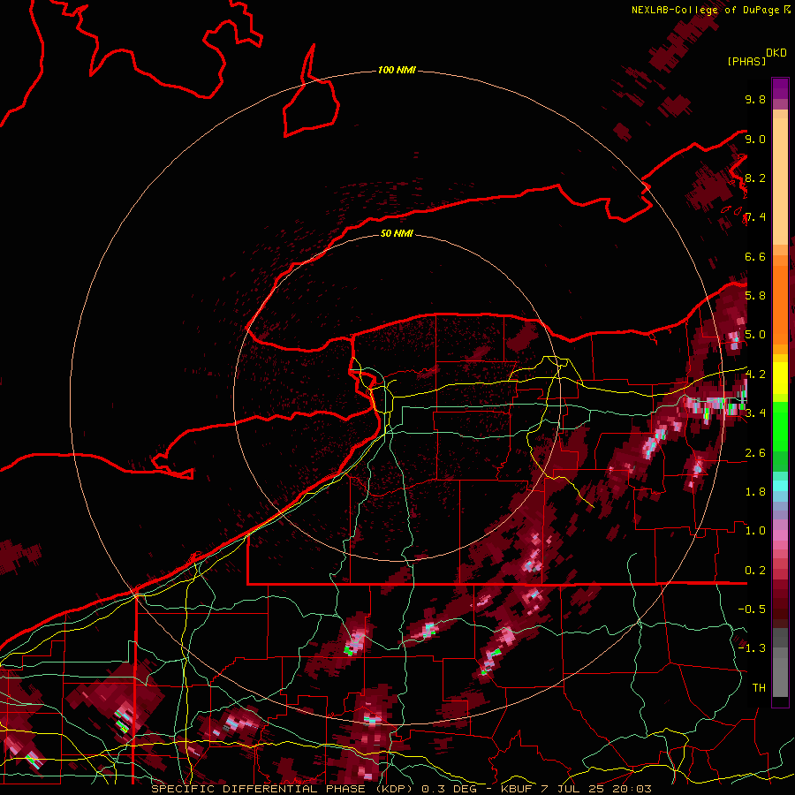Image resolution: width=795 pixels, height=795 pixels.
Task: Click the pink segment of the color bar
Action: click(x=780, y=535)
